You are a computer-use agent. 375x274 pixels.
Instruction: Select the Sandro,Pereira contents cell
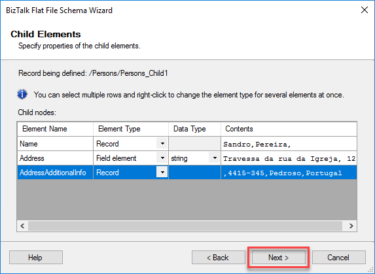[289, 144]
